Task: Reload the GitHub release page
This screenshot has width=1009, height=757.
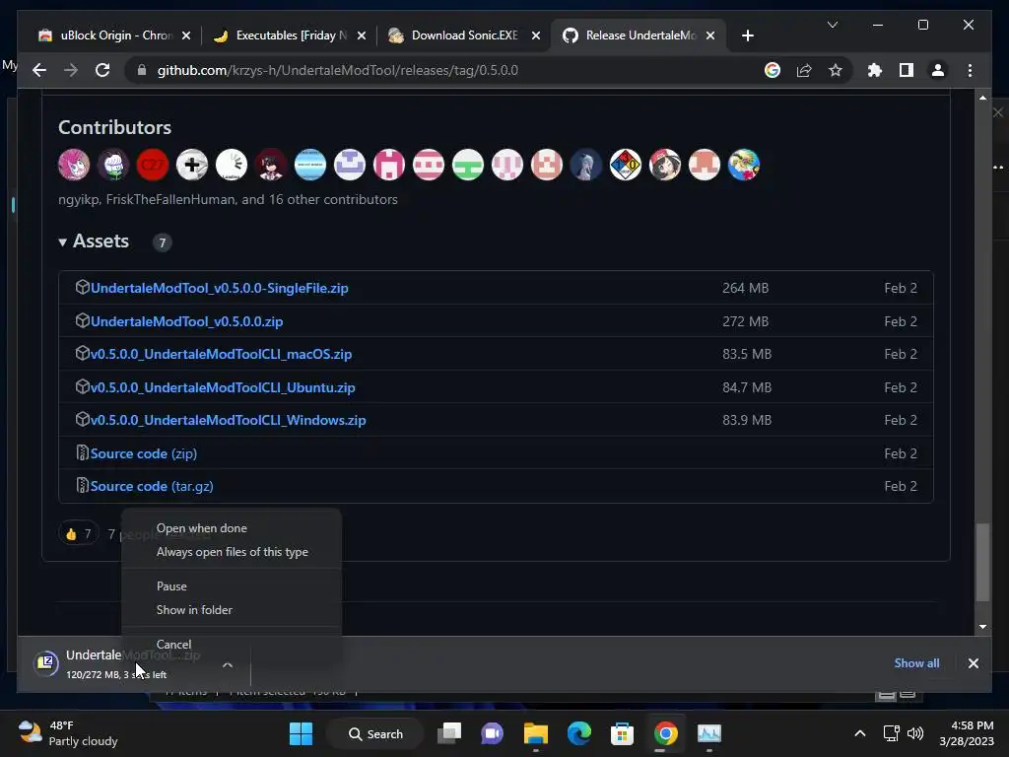Action: coord(102,70)
